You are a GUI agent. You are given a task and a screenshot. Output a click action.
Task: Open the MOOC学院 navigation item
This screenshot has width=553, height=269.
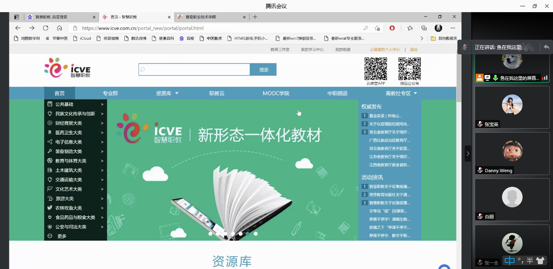275,93
